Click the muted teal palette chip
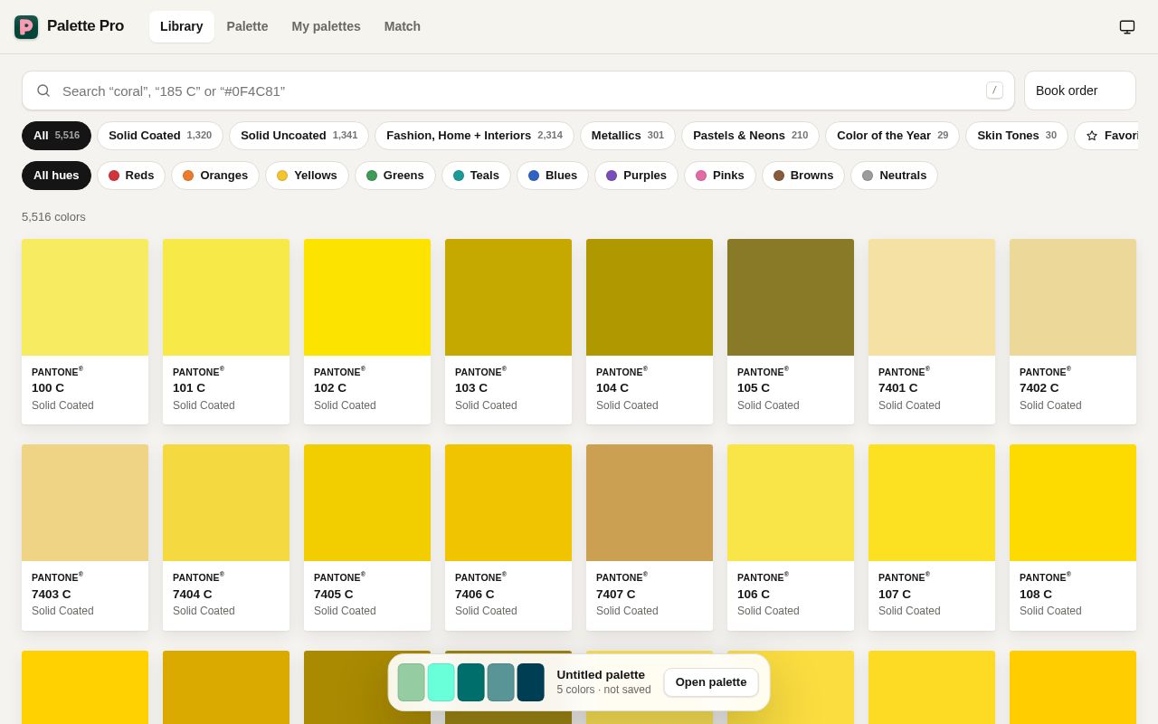The height and width of the screenshot is (724, 1158). tap(501, 682)
